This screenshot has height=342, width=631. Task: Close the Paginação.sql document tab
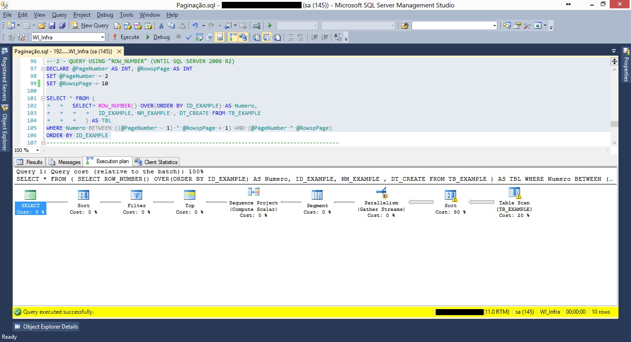pos(119,51)
